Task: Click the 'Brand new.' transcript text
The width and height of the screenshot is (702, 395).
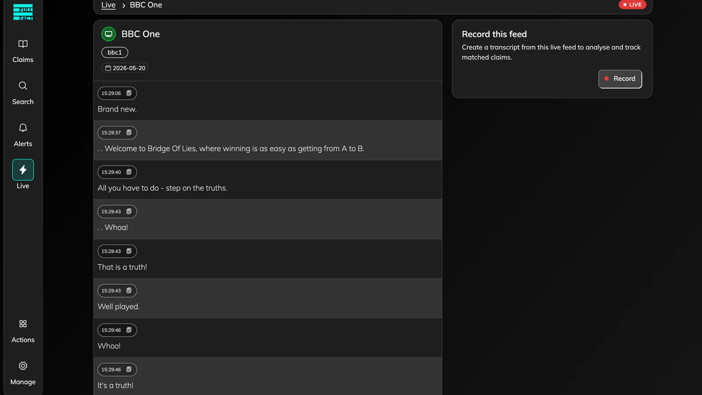Action: pyautogui.click(x=117, y=109)
